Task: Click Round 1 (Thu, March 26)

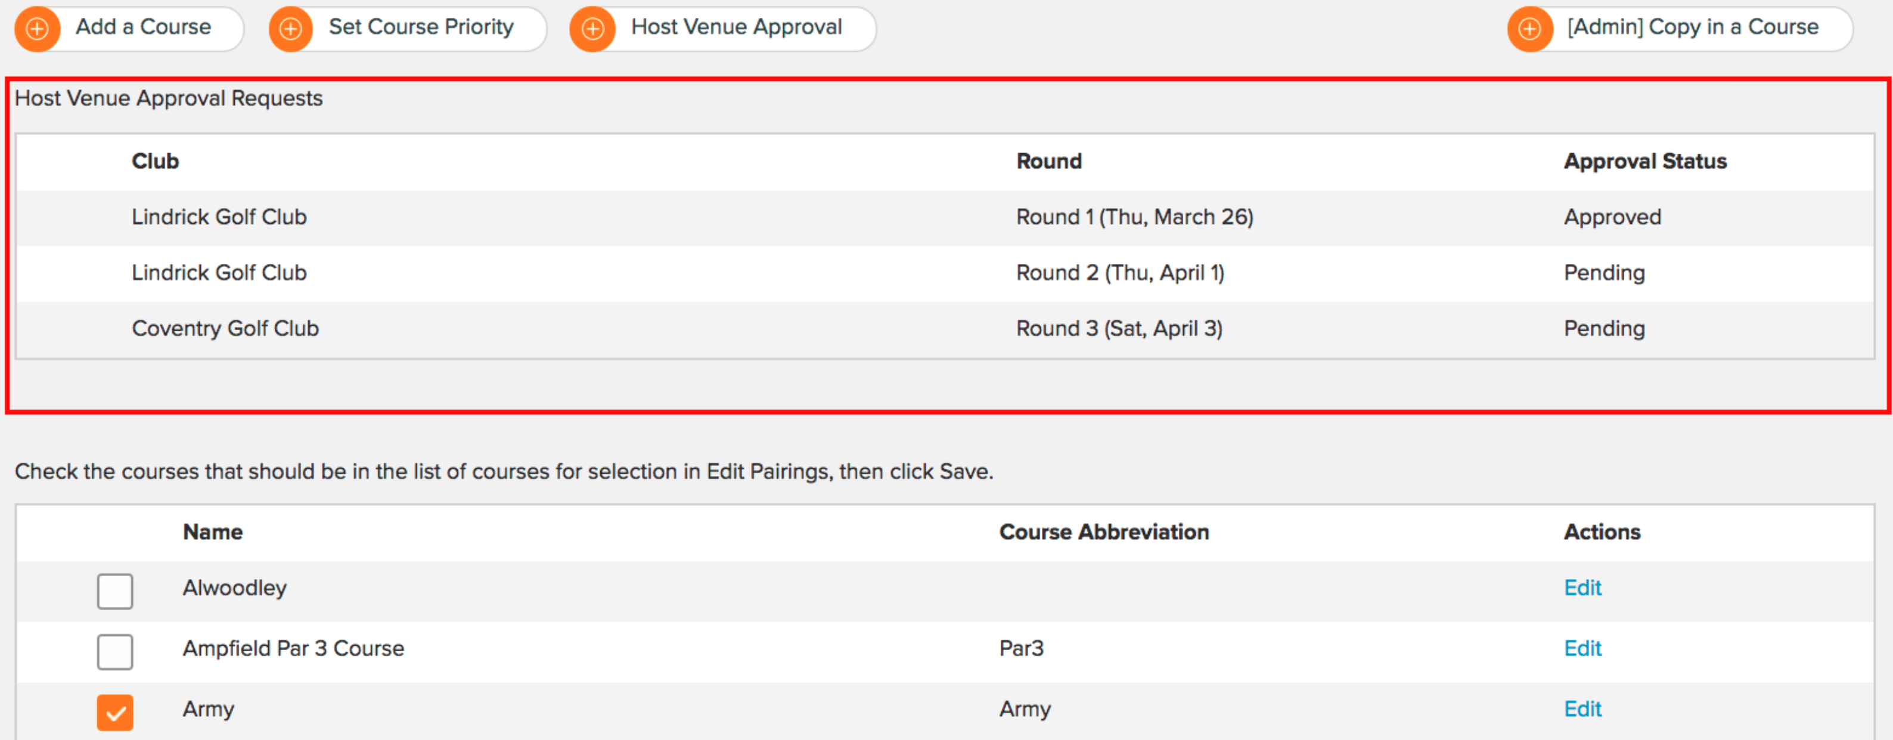Action: tap(1135, 217)
